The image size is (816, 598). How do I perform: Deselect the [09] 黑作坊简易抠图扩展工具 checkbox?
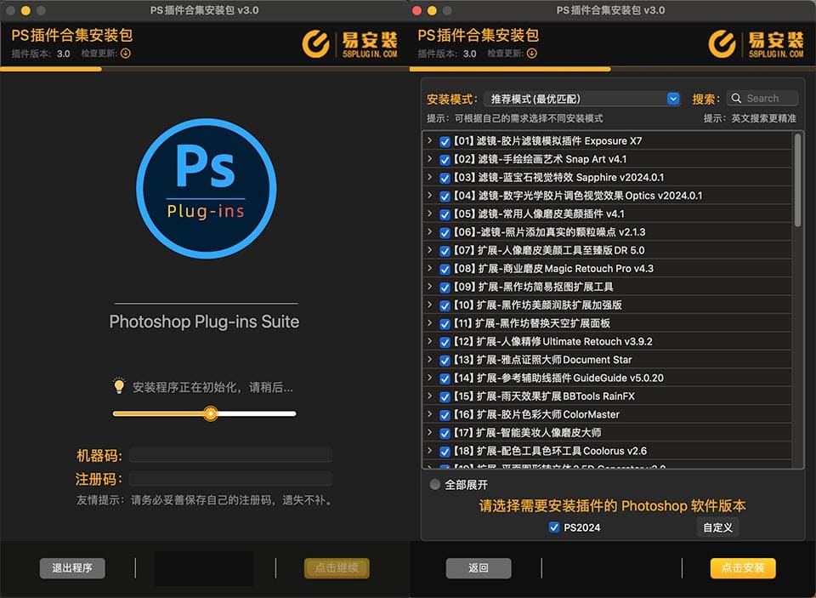[x=445, y=288]
